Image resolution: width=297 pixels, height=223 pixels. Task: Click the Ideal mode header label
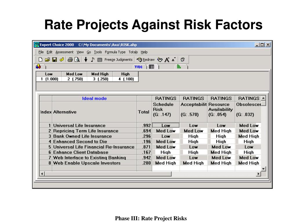pos(94,98)
